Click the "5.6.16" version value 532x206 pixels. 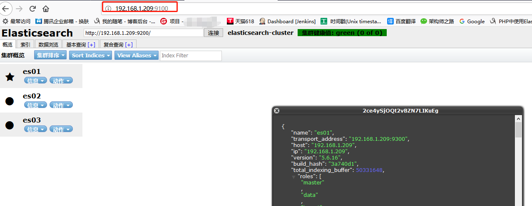(x=330, y=157)
